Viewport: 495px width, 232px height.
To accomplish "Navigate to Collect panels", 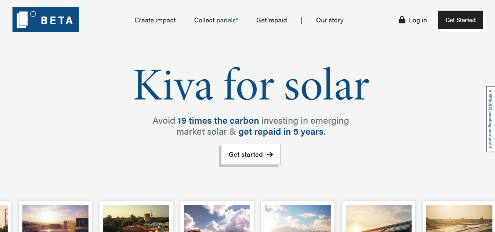I will (x=216, y=20).
